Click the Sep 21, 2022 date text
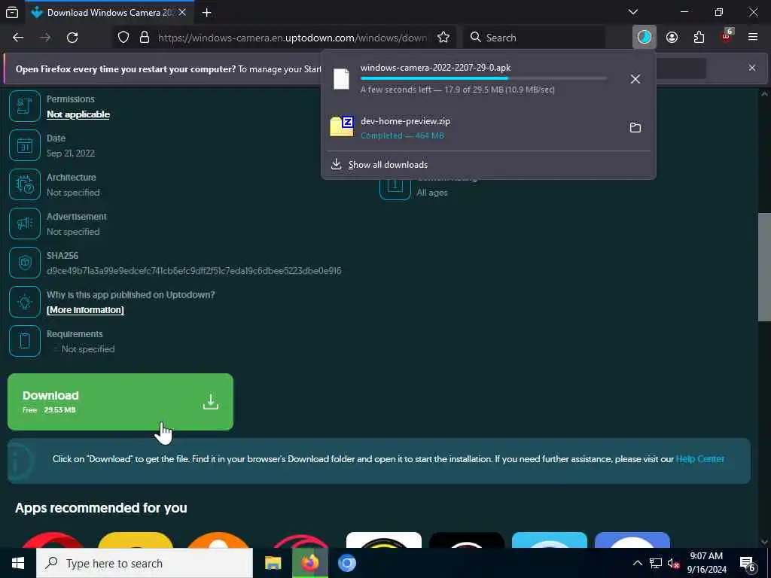Screen dimensions: 771x578 pos(71,154)
